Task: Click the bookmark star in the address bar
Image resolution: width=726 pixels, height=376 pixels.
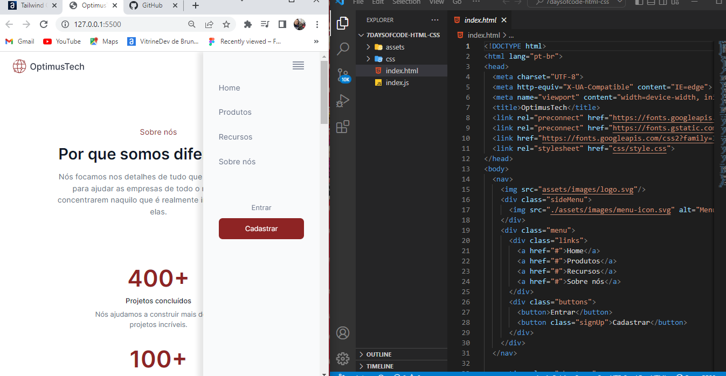Action: click(226, 24)
